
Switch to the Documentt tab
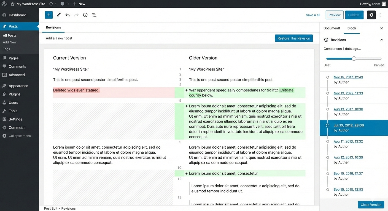332,28
